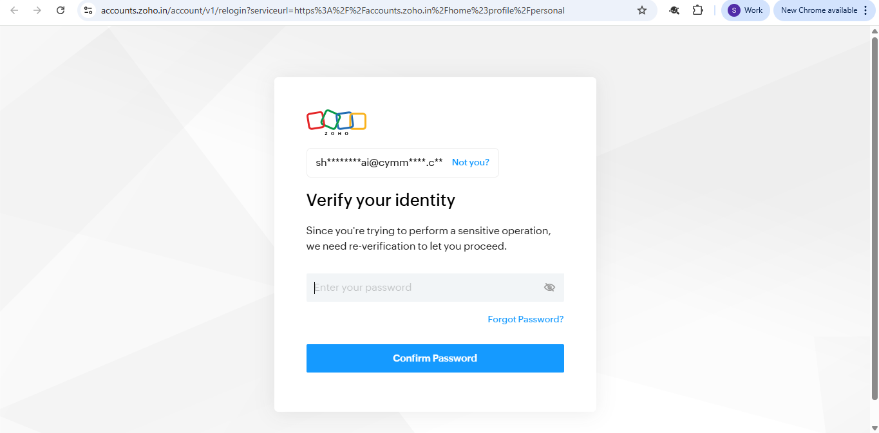Screen dimensions: 879x433
Task: Click the scrollbar down arrow
Action: [x=874, y=428]
